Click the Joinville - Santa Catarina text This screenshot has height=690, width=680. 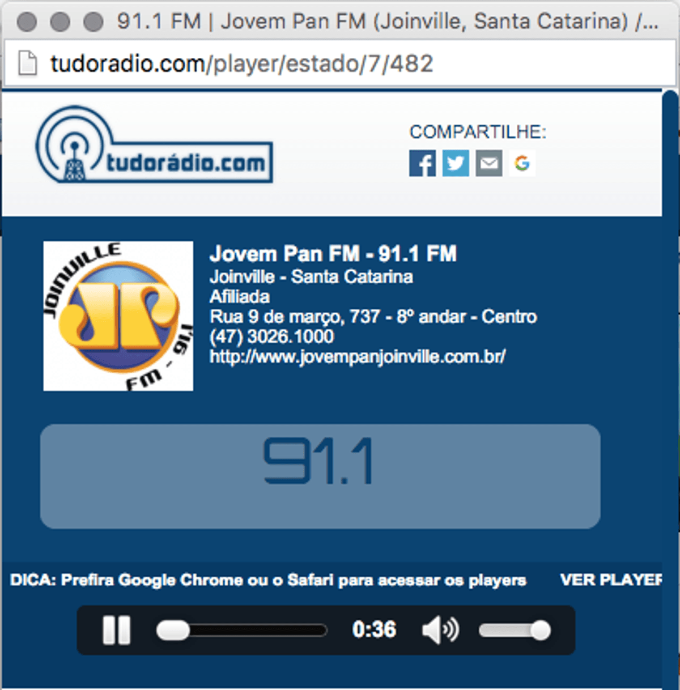[311, 277]
